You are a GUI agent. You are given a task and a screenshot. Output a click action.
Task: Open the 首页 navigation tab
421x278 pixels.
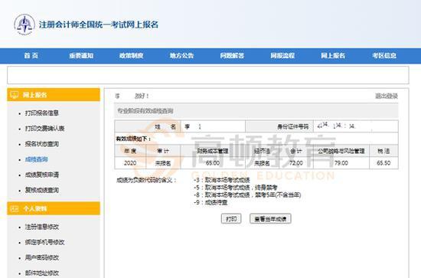[x=31, y=56]
